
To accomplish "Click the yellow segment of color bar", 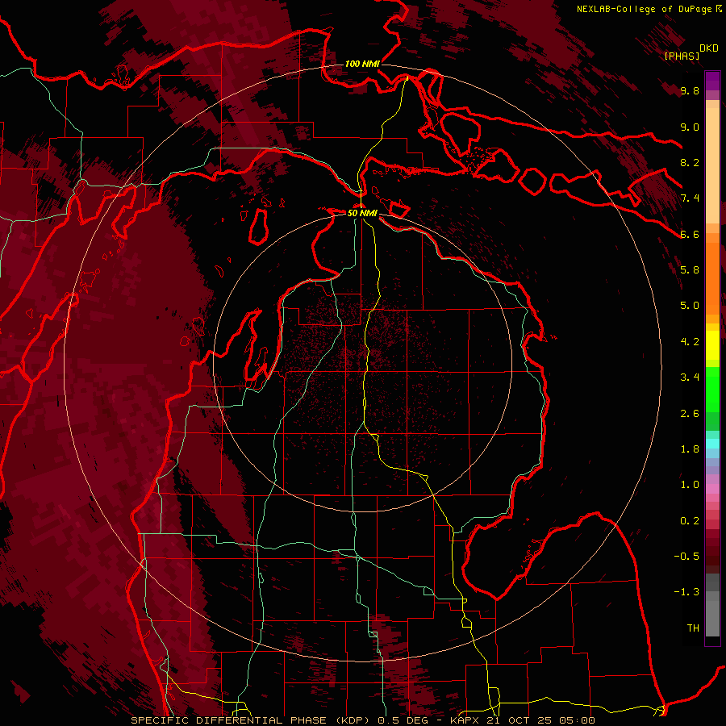I will pyautogui.click(x=712, y=345).
